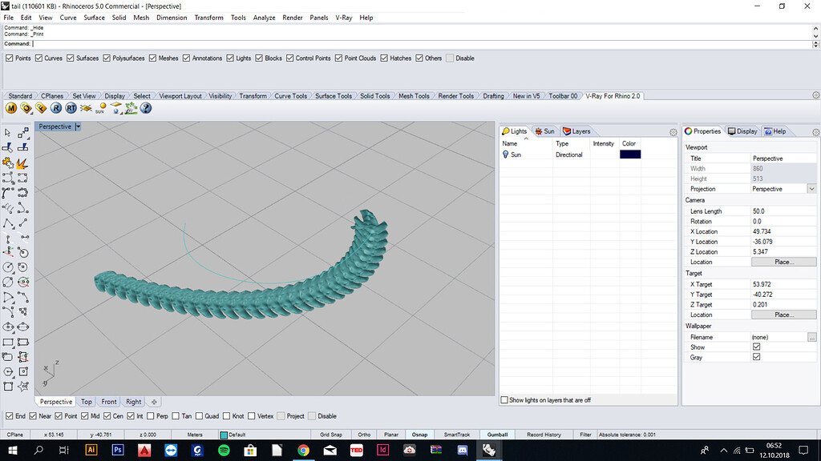Click the Sun light color swatch
The height and width of the screenshot is (461, 821).
click(629, 154)
